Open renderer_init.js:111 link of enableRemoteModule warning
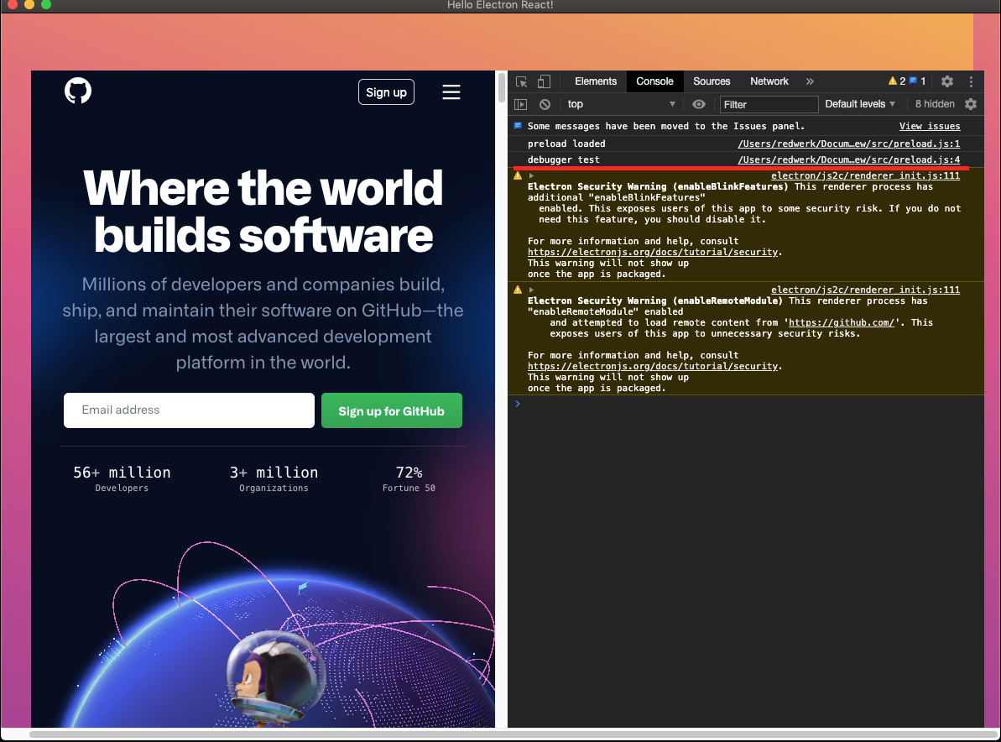 click(865, 290)
